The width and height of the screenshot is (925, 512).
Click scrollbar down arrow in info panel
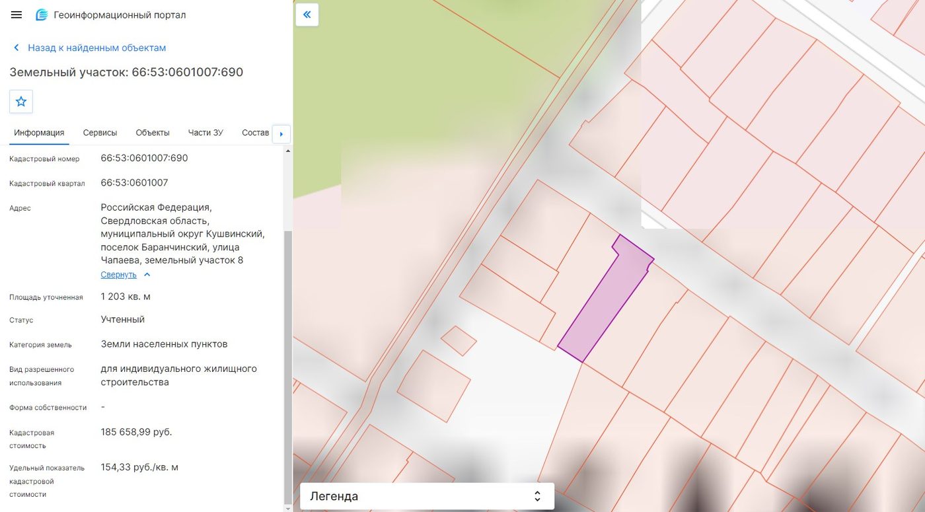point(287,508)
